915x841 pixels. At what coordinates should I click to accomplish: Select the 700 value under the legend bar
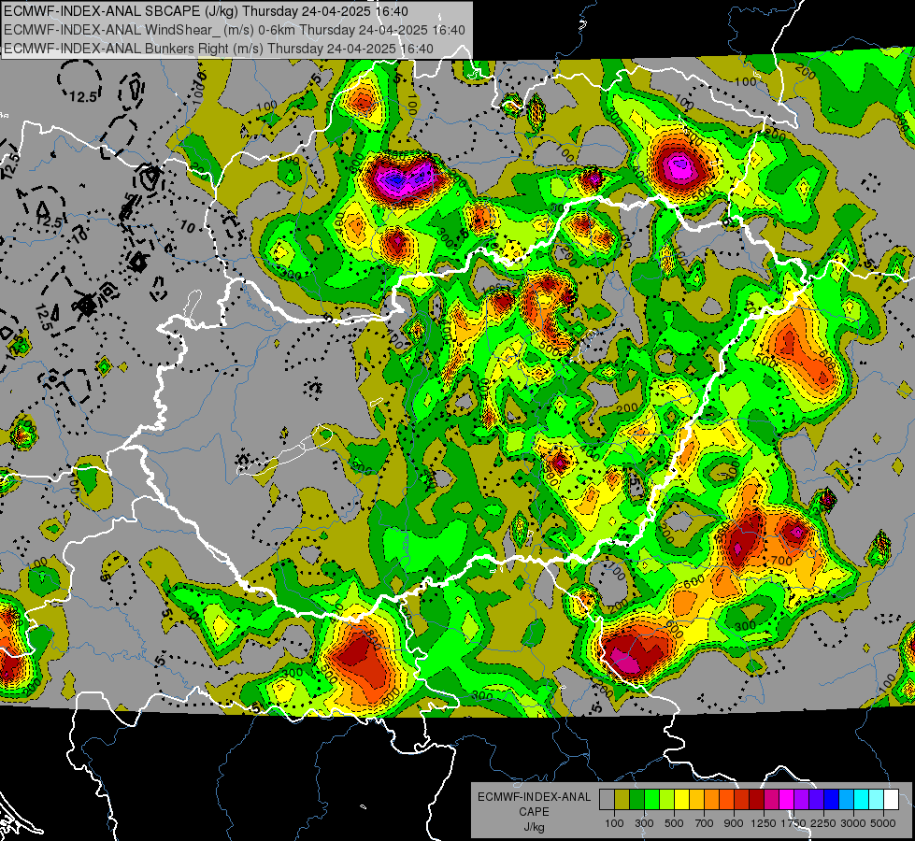(x=705, y=823)
